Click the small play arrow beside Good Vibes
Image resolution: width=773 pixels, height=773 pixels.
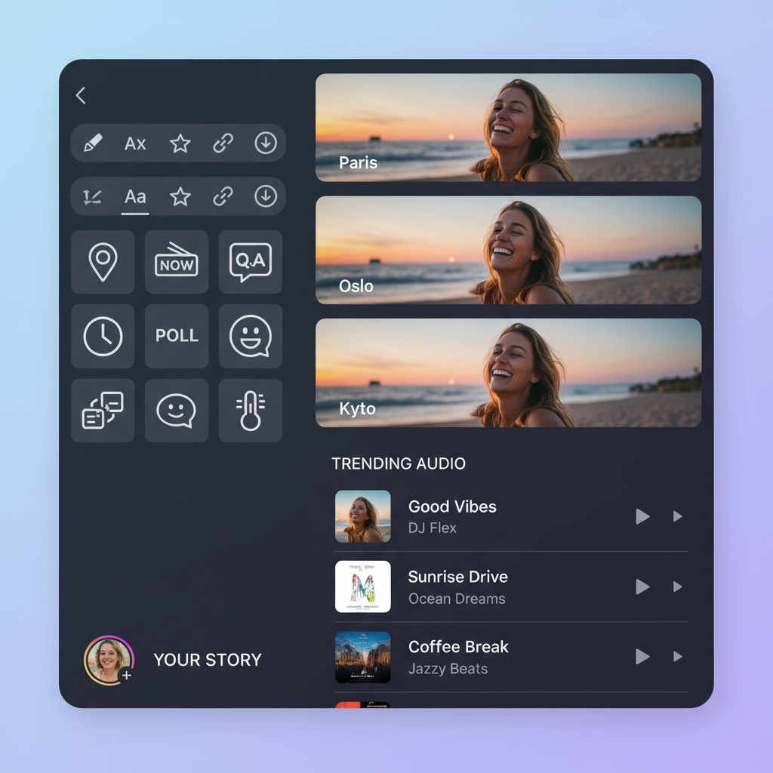point(678,516)
